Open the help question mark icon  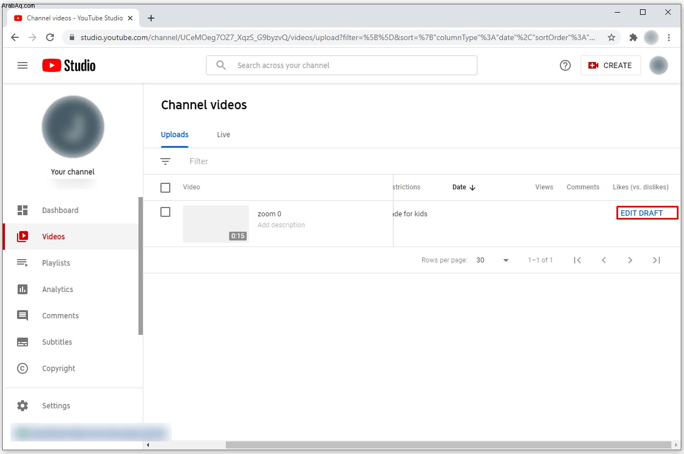pos(565,65)
